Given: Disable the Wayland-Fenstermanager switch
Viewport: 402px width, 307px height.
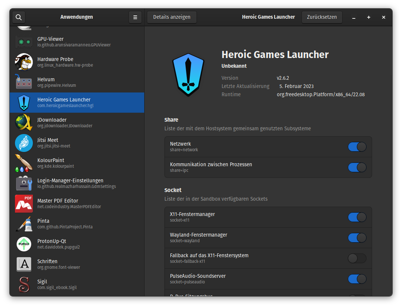Looking at the screenshot, I should point(357,238).
